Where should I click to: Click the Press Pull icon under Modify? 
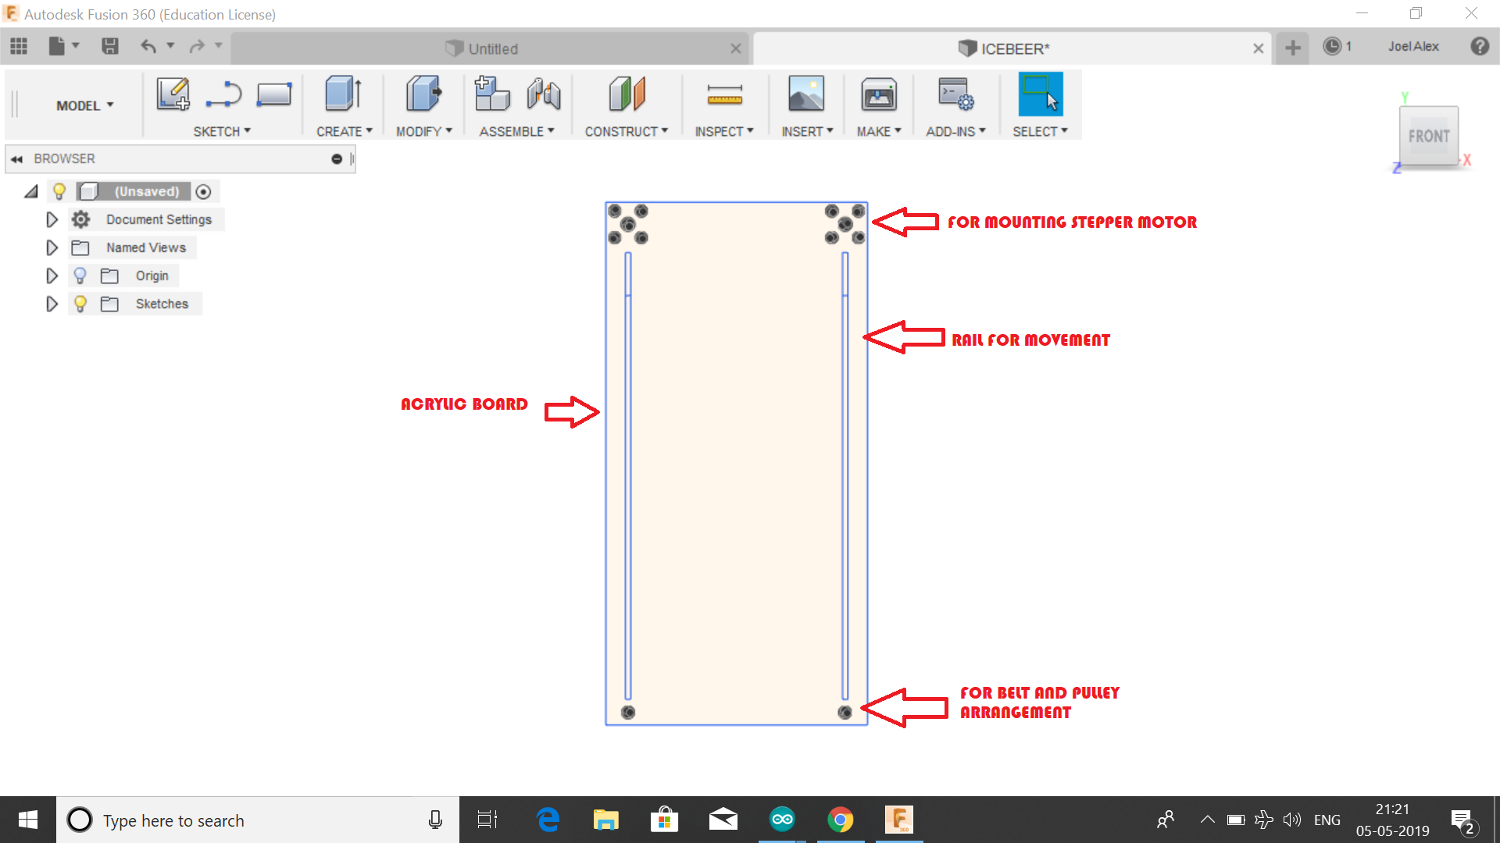[423, 94]
